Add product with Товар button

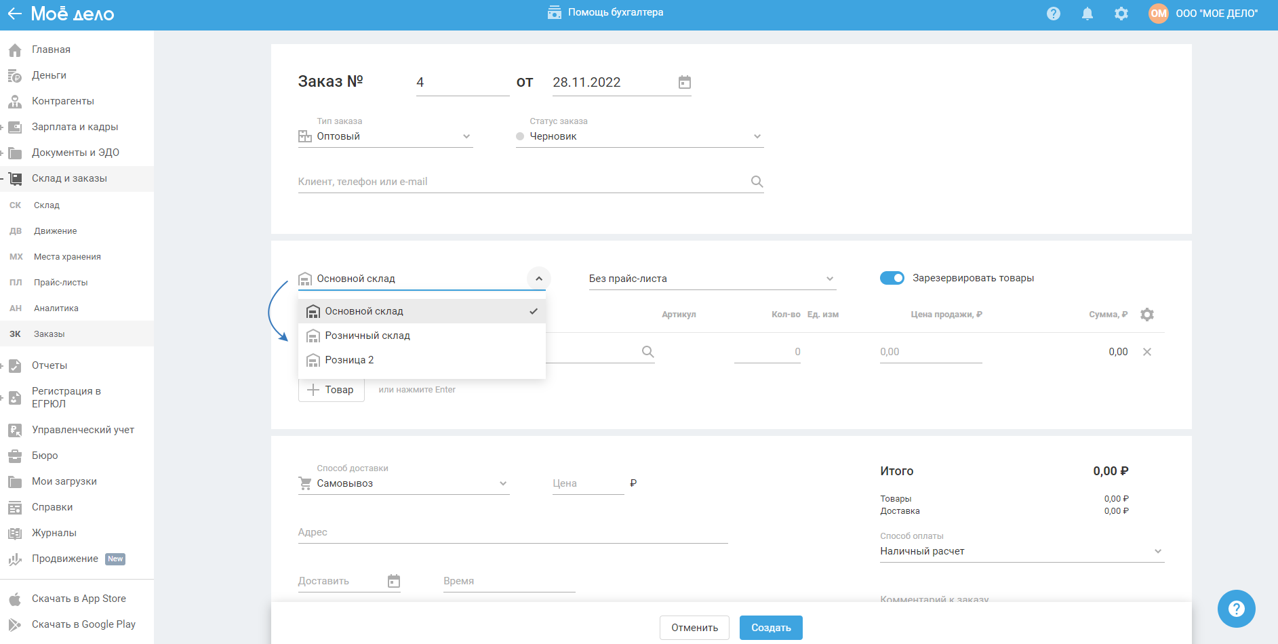pyautogui.click(x=331, y=390)
